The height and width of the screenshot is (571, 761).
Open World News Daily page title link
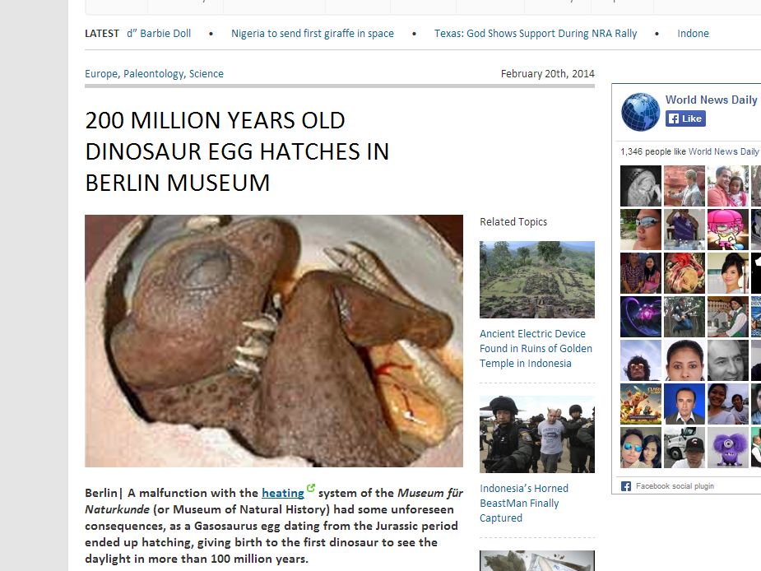point(711,100)
